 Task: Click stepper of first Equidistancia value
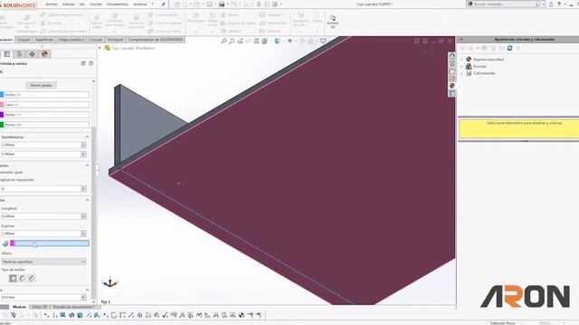pos(83,144)
